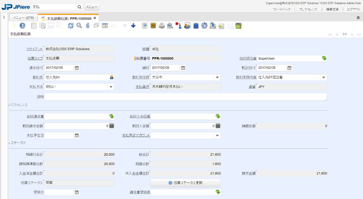363x199 pixels.
Task: Click the 取引先 field showing 仕入先01
Action: [76, 78]
